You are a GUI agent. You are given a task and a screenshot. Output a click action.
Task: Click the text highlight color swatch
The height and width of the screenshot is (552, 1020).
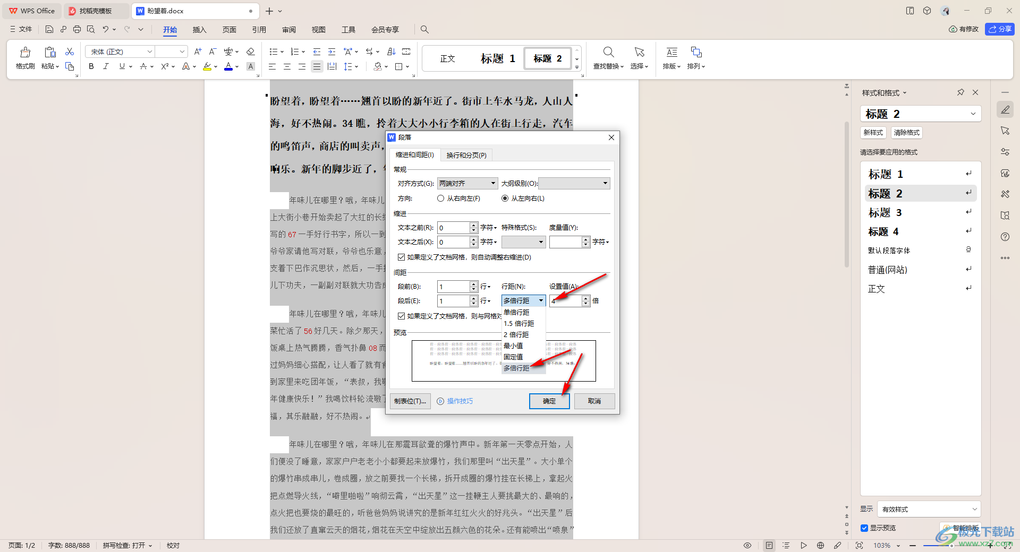(207, 66)
